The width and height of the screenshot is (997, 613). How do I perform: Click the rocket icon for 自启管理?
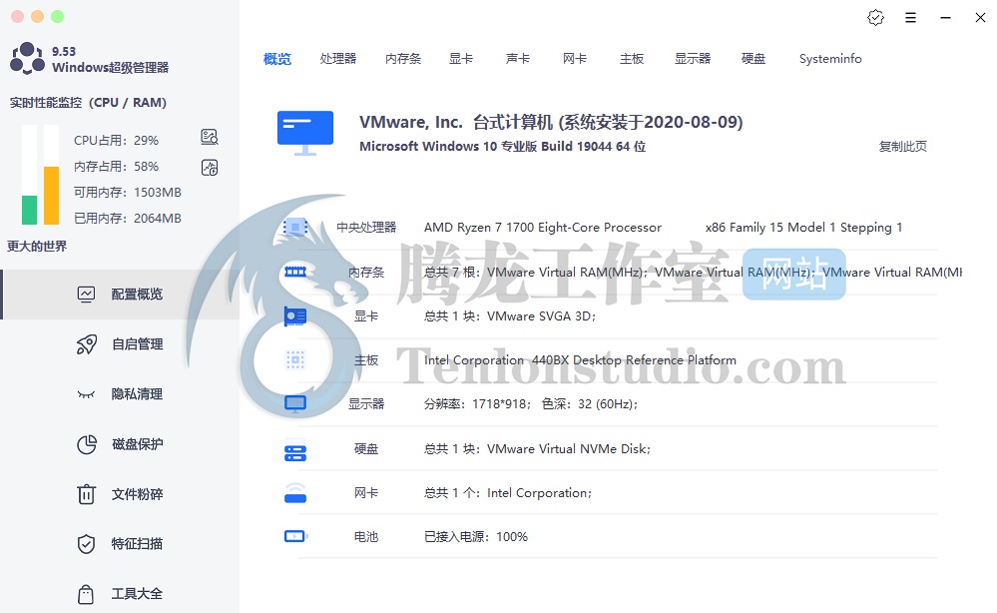[87, 344]
